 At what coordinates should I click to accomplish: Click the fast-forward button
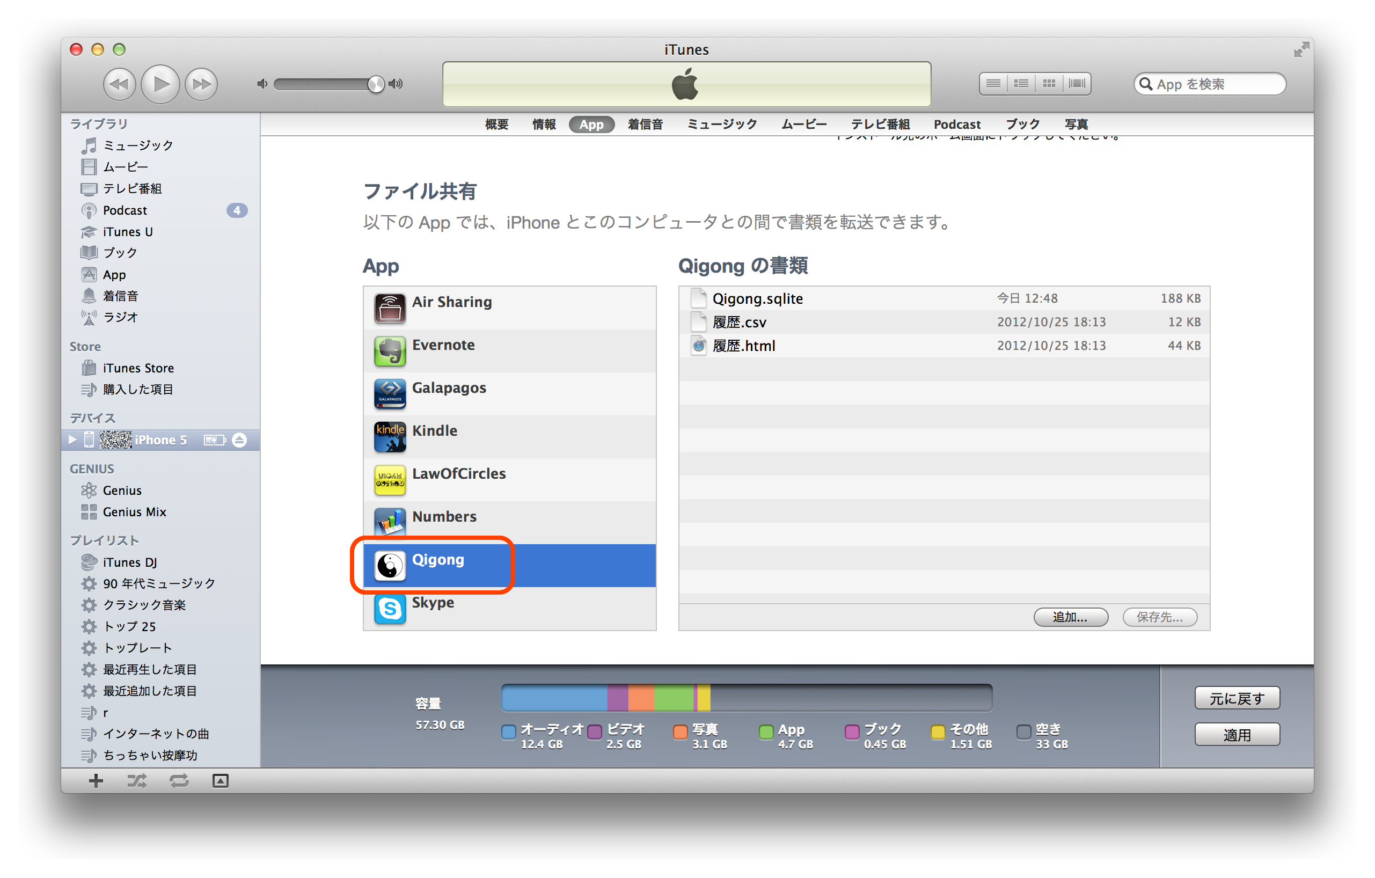tap(202, 84)
